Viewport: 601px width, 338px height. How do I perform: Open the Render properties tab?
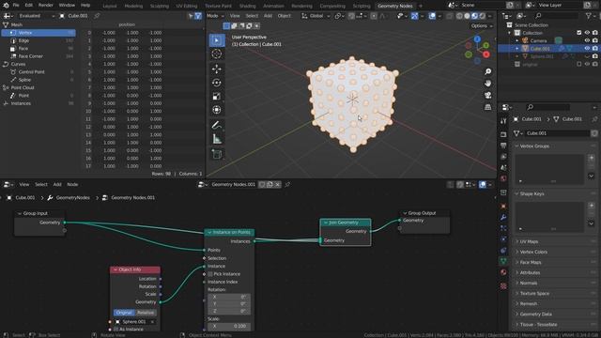point(503,134)
